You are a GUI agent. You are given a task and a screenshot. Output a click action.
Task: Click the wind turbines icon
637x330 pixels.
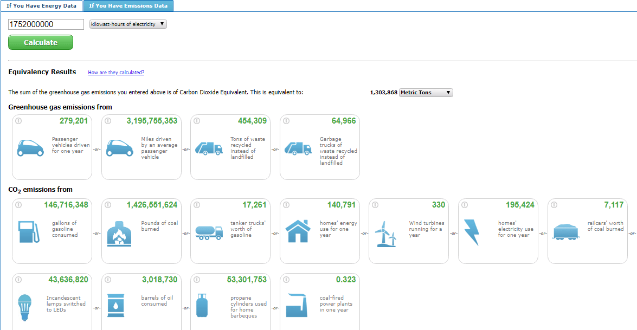385,234
